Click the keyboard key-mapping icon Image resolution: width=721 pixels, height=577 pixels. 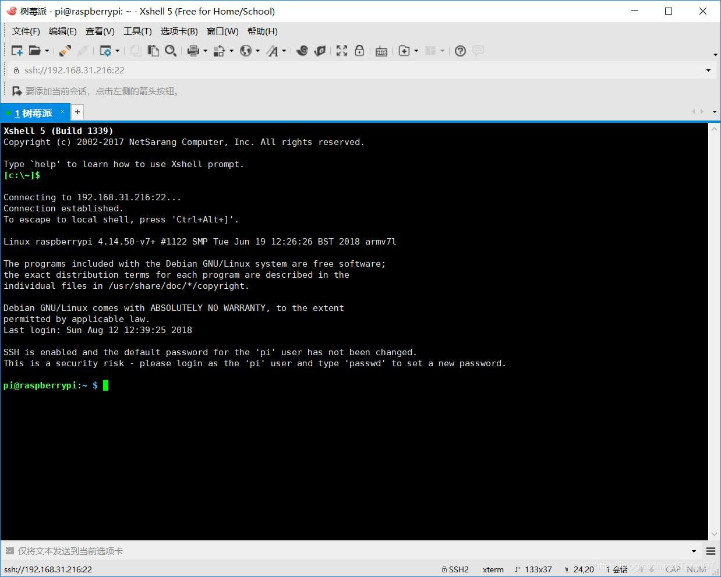coord(381,51)
